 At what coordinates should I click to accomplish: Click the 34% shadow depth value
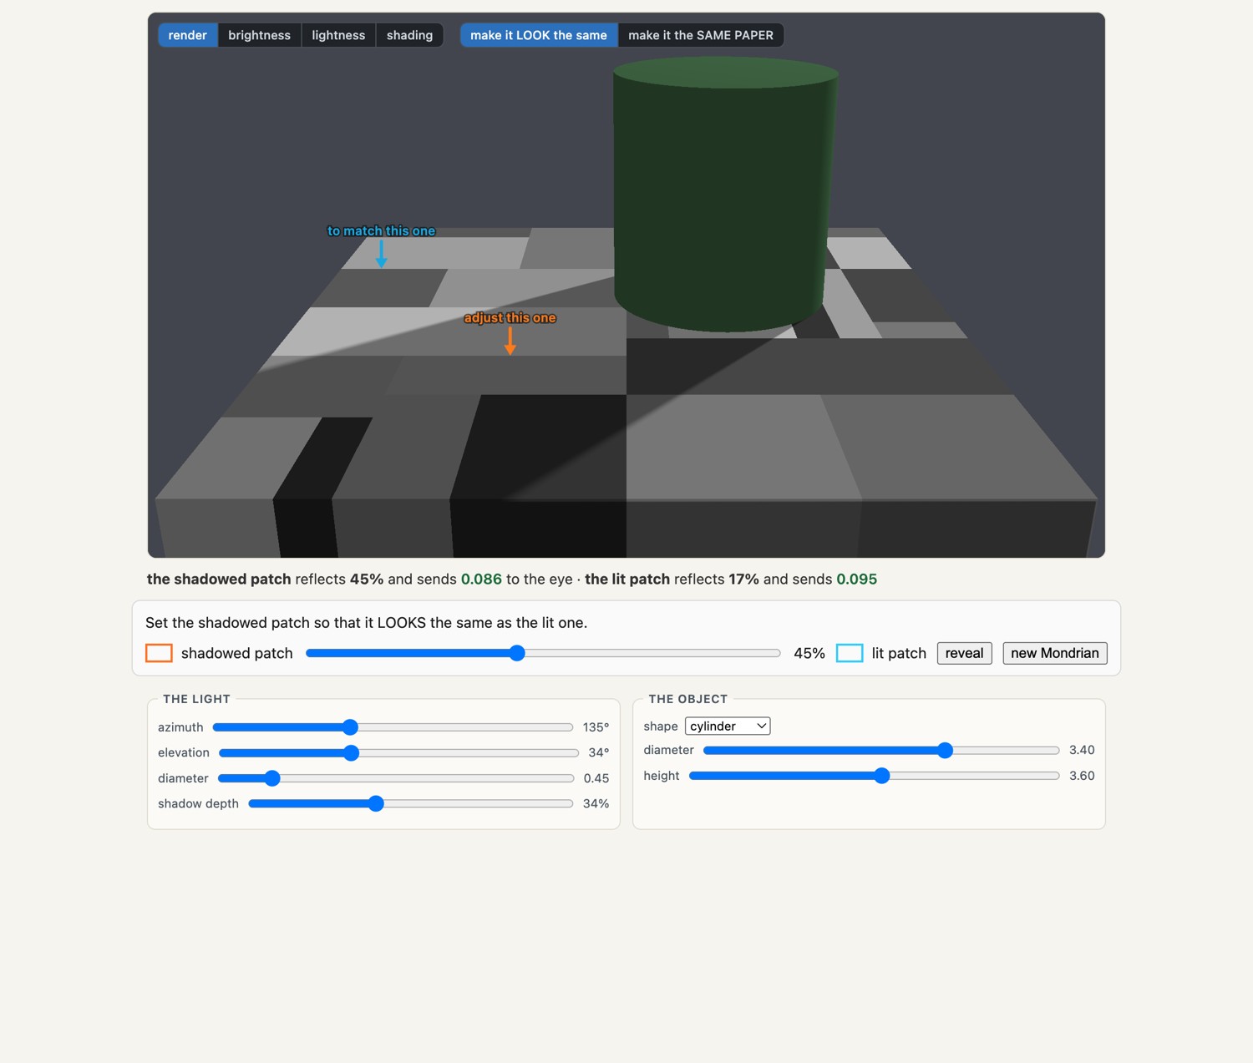coord(596,803)
